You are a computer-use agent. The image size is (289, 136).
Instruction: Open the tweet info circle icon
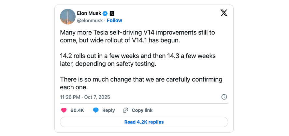224,97
